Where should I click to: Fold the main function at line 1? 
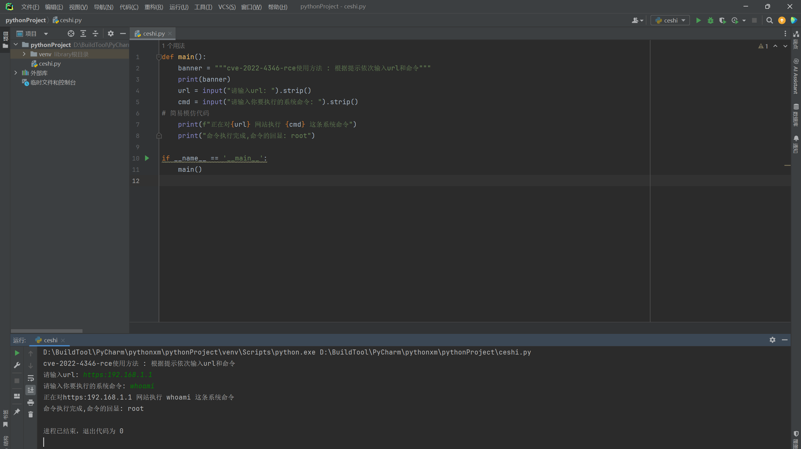(159, 57)
